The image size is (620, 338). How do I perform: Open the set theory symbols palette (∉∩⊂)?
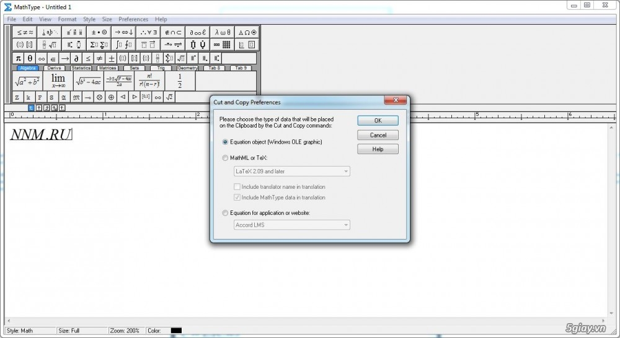(x=173, y=32)
